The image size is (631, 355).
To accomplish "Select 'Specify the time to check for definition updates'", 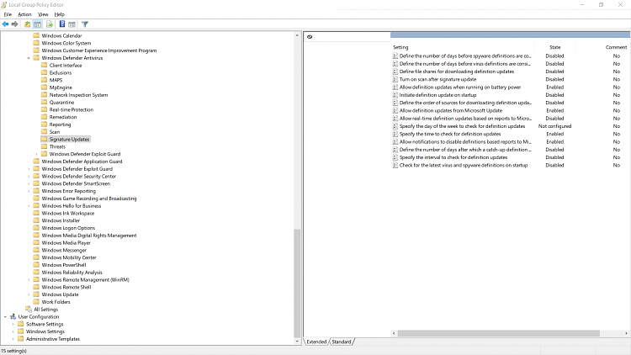I will coord(450,134).
